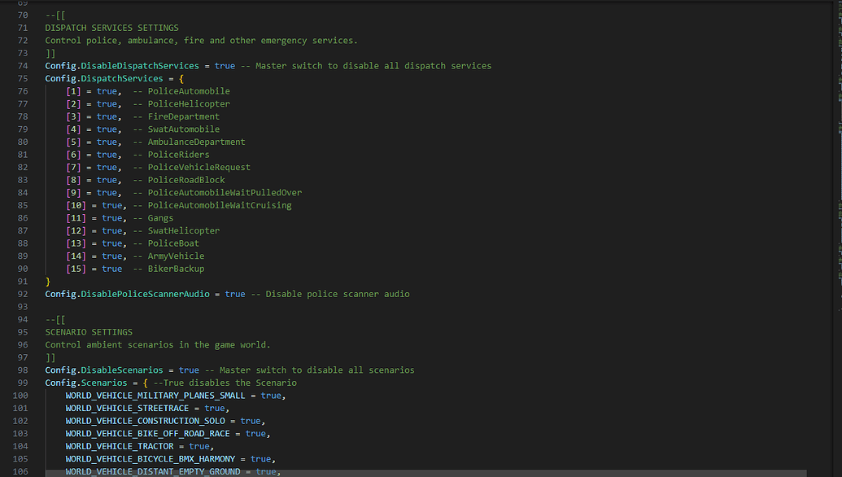Click the true value after Config.DisableScenarios
Screen dimensions: 842x477
(x=189, y=370)
